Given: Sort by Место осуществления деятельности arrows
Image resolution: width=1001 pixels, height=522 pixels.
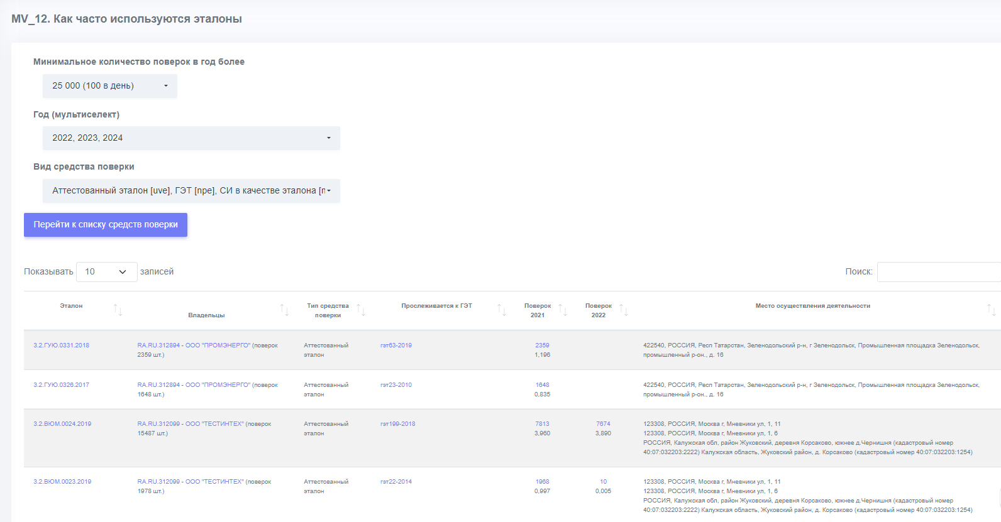Looking at the screenshot, I should coord(991,310).
